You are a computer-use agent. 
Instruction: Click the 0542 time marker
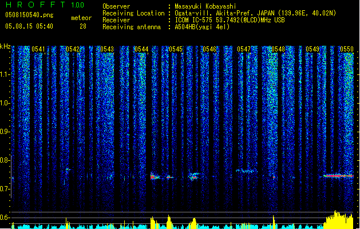click(73, 49)
